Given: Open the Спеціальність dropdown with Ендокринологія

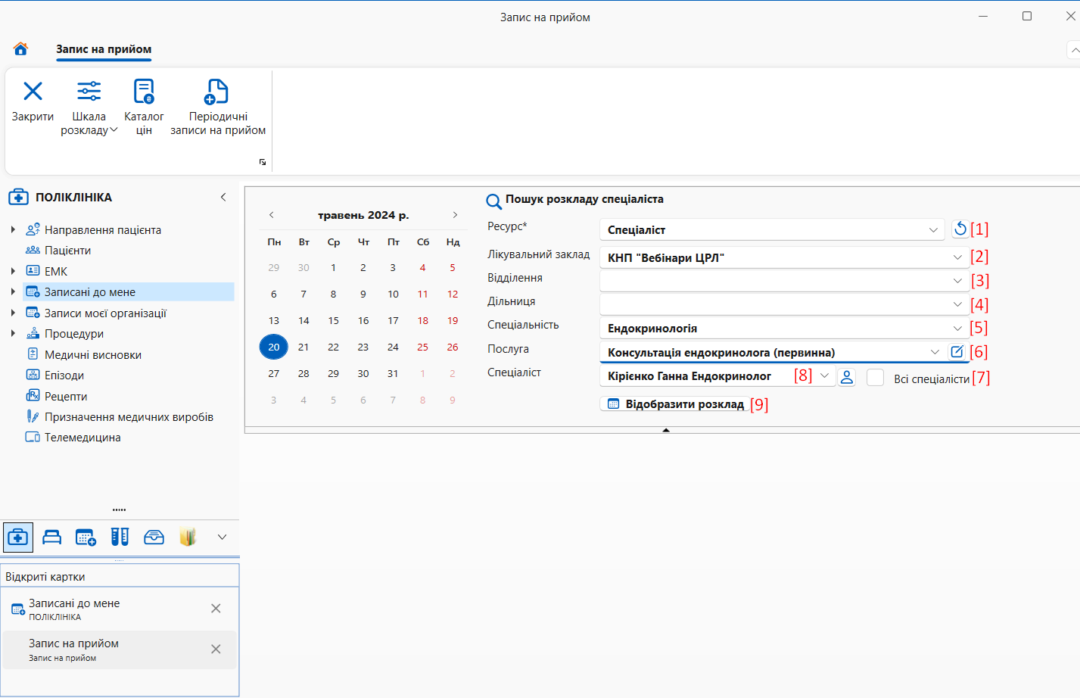Looking at the screenshot, I should pyautogui.click(x=784, y=329).
